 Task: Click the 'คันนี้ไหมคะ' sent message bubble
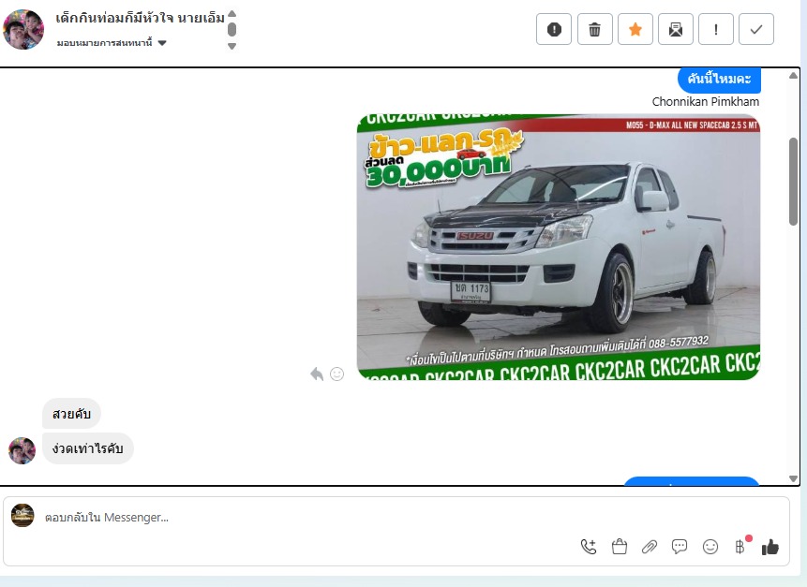coord(719,80)
